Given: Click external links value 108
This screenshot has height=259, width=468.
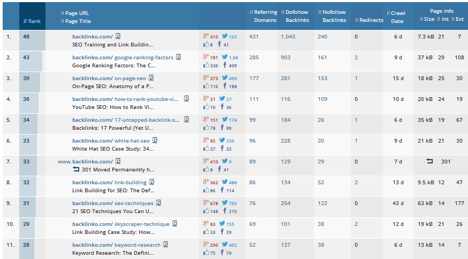Looking at the screenshot, I should (x=459, y=58).
